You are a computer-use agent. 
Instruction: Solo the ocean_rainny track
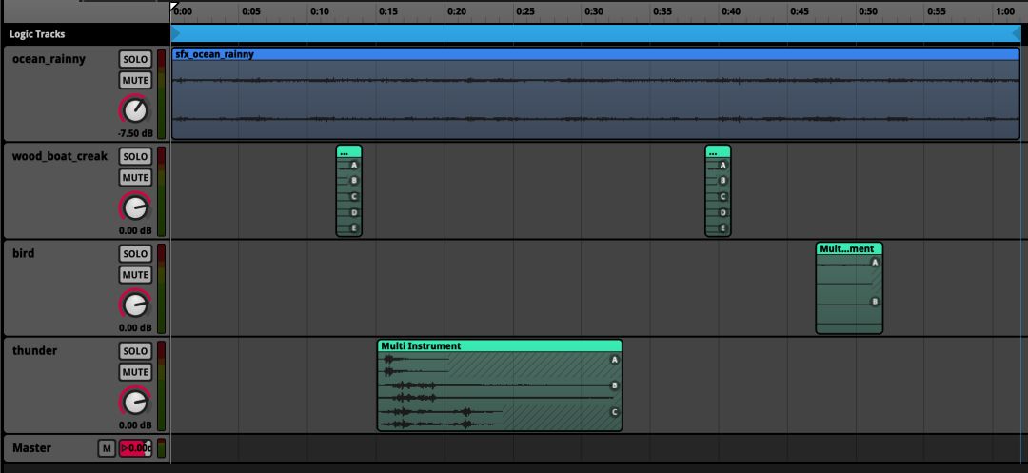point(135,59)
